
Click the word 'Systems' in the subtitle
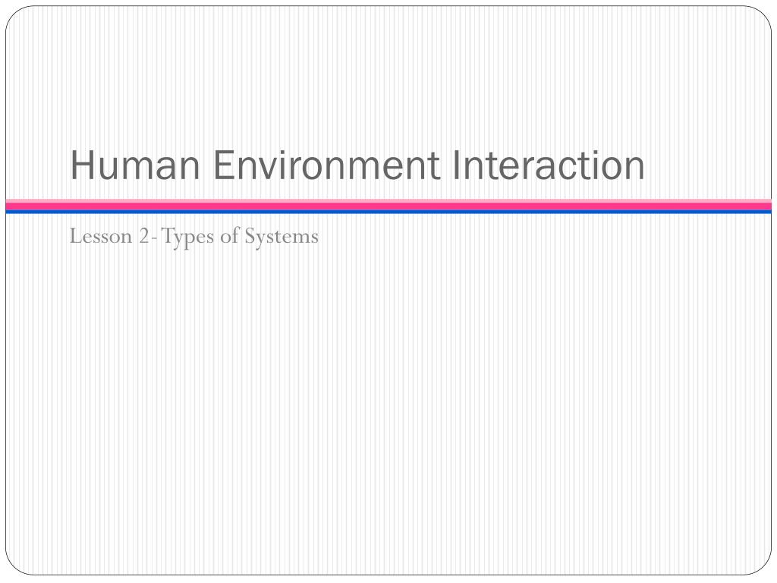pyautogui.click(x=282, y=238)
